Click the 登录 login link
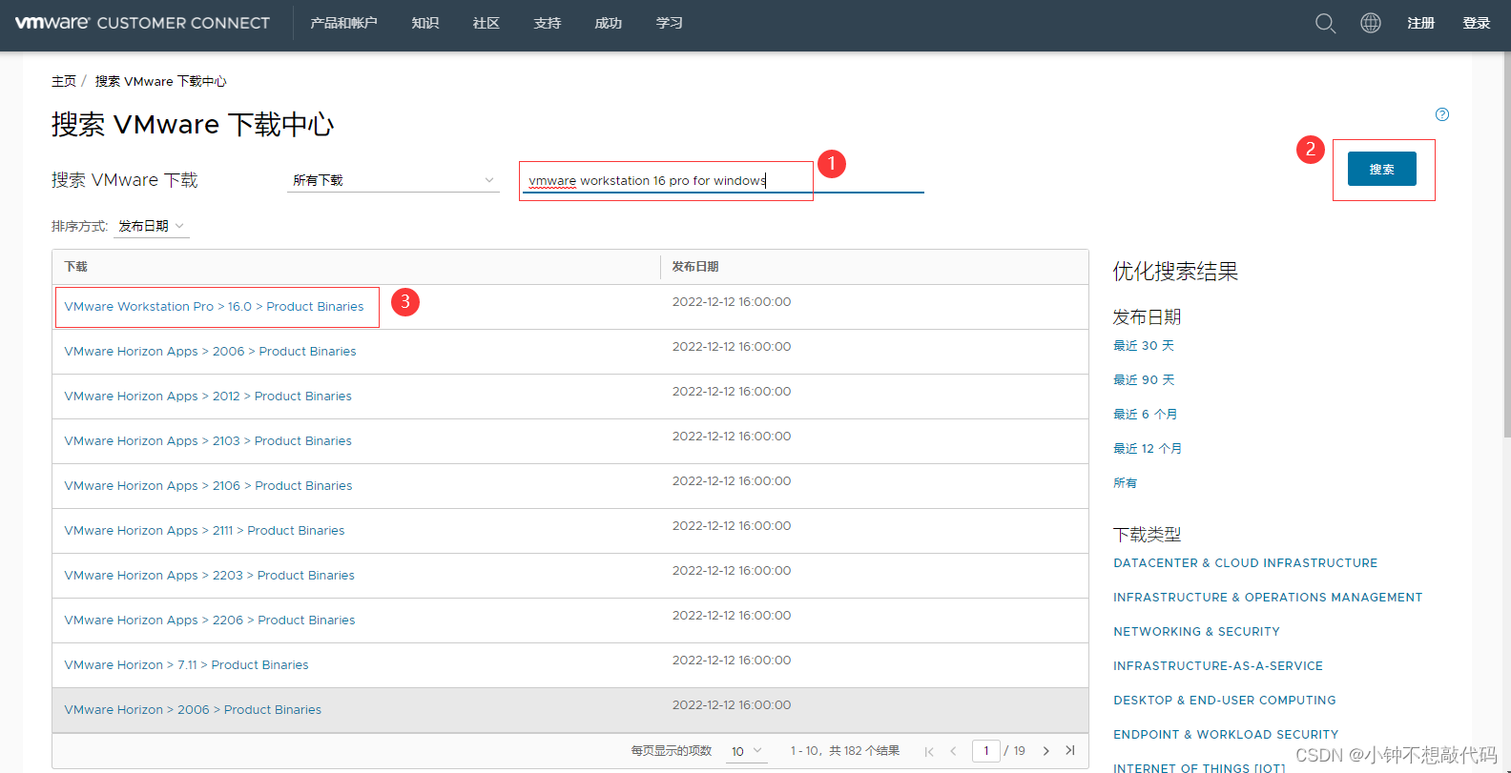The image size is (1511, 773). click(x=1477, y=23)
